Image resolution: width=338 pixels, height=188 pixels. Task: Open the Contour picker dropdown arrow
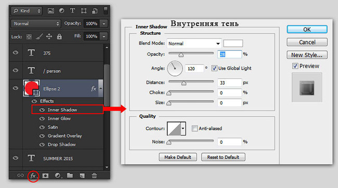(183, 129)
